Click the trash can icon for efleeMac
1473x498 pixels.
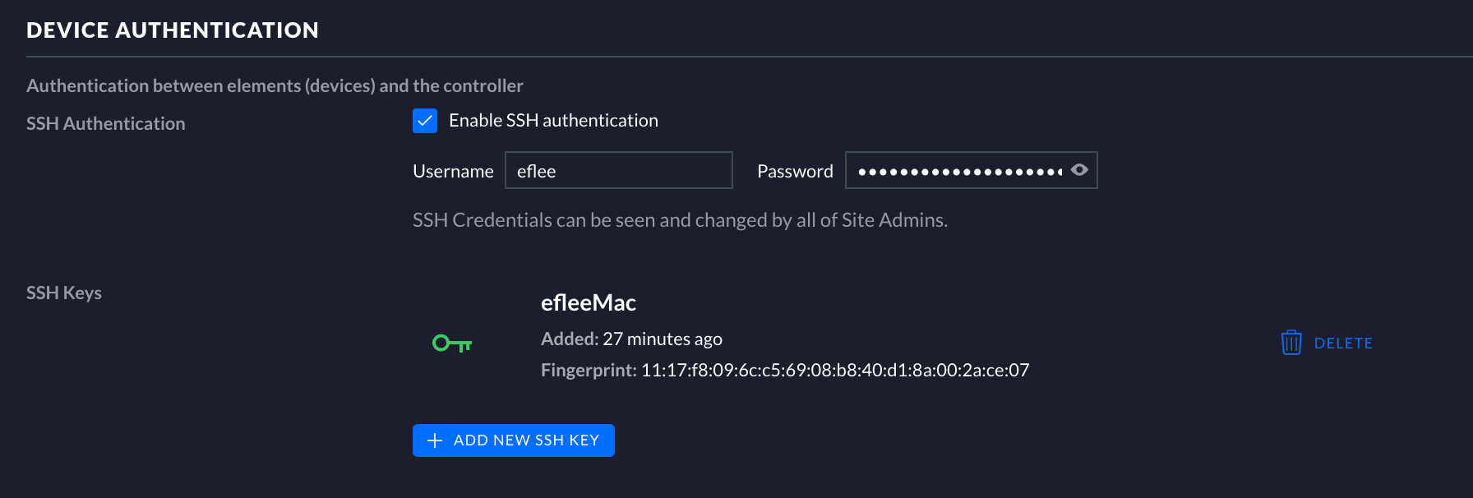1291,343
